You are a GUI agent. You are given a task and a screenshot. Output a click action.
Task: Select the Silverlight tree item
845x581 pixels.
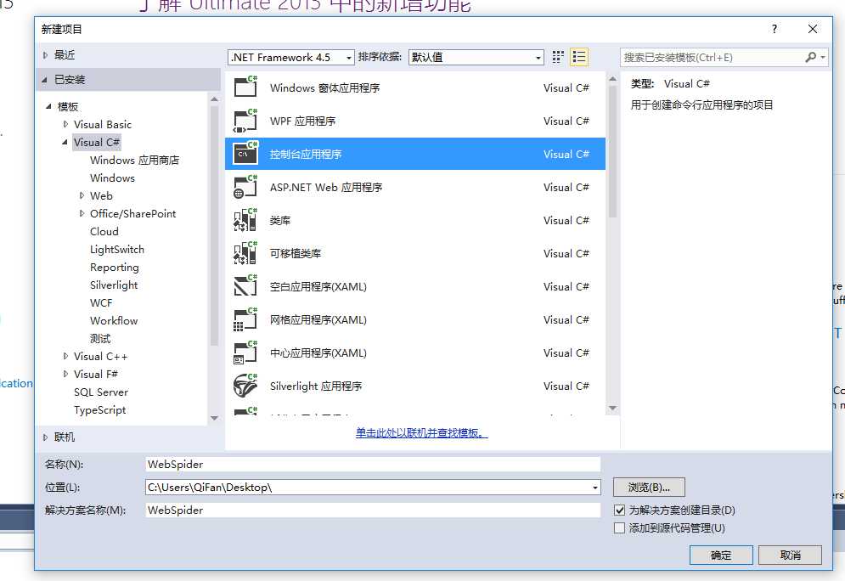[114, 285]
